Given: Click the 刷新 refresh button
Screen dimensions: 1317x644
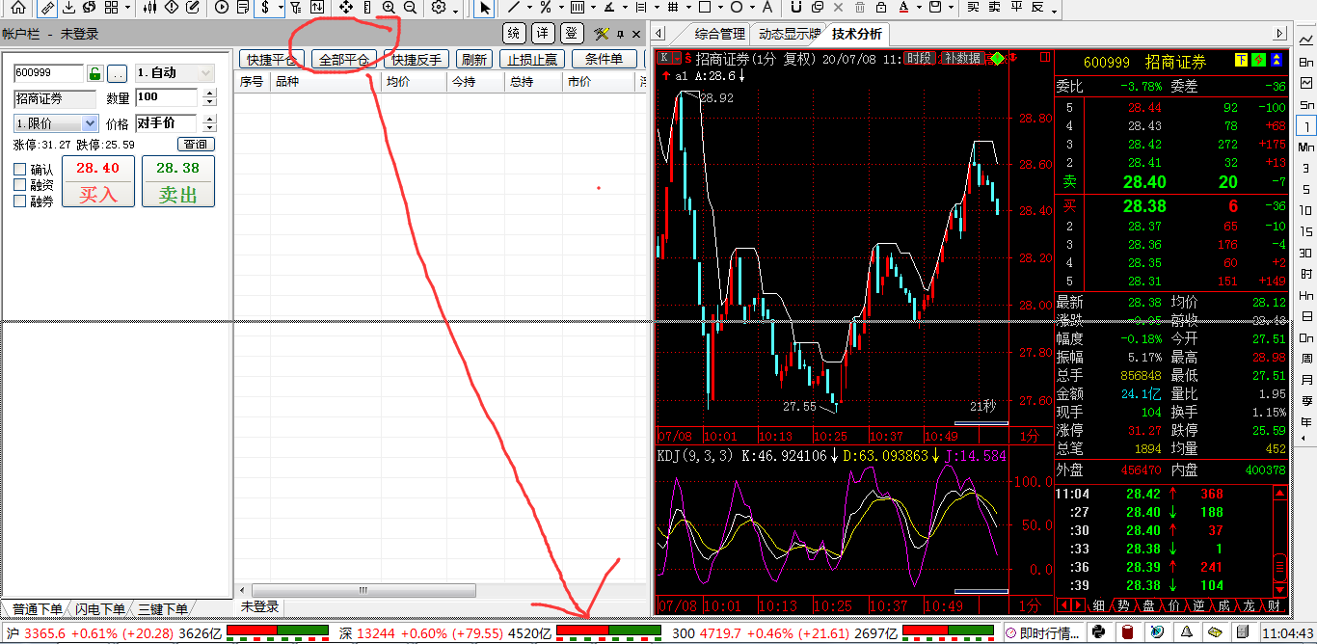Looking at the screenshot, I should 475,59.
